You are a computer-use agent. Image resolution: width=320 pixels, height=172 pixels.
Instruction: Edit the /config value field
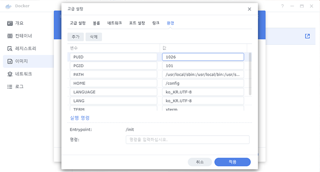(x=203, y=83)
